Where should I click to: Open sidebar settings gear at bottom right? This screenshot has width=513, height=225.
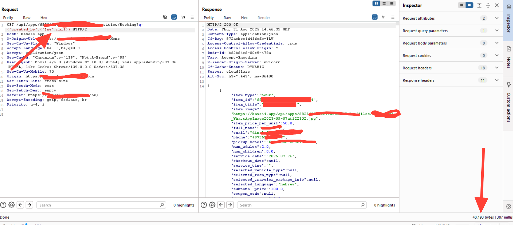click(x=508, y=206)
